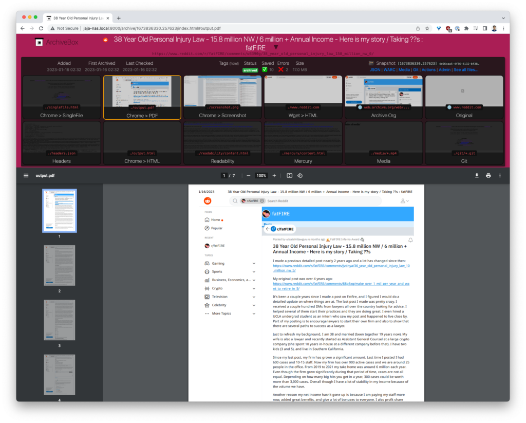Click the See all files link

click(465, 70)
